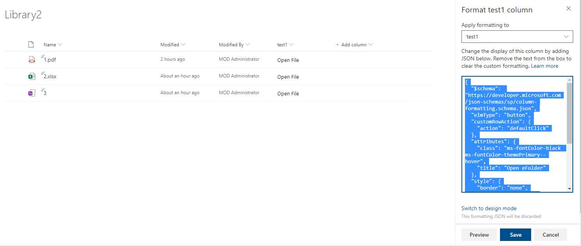The height and width of the screenshot is (246, 581).
Task: Open the file 2.xlsx
Action: (x=50, y=76)
